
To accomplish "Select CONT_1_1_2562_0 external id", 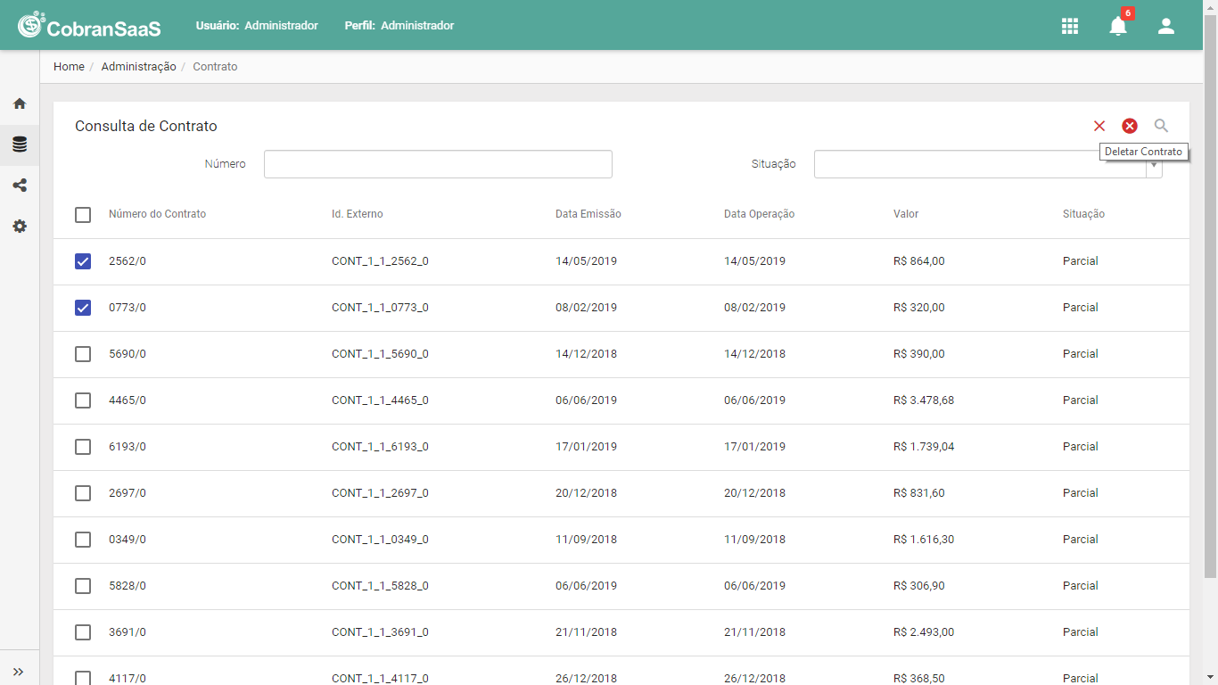I will [x=380, y=261].
